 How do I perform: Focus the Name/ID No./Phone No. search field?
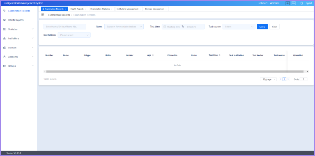[x=65, y=27]
